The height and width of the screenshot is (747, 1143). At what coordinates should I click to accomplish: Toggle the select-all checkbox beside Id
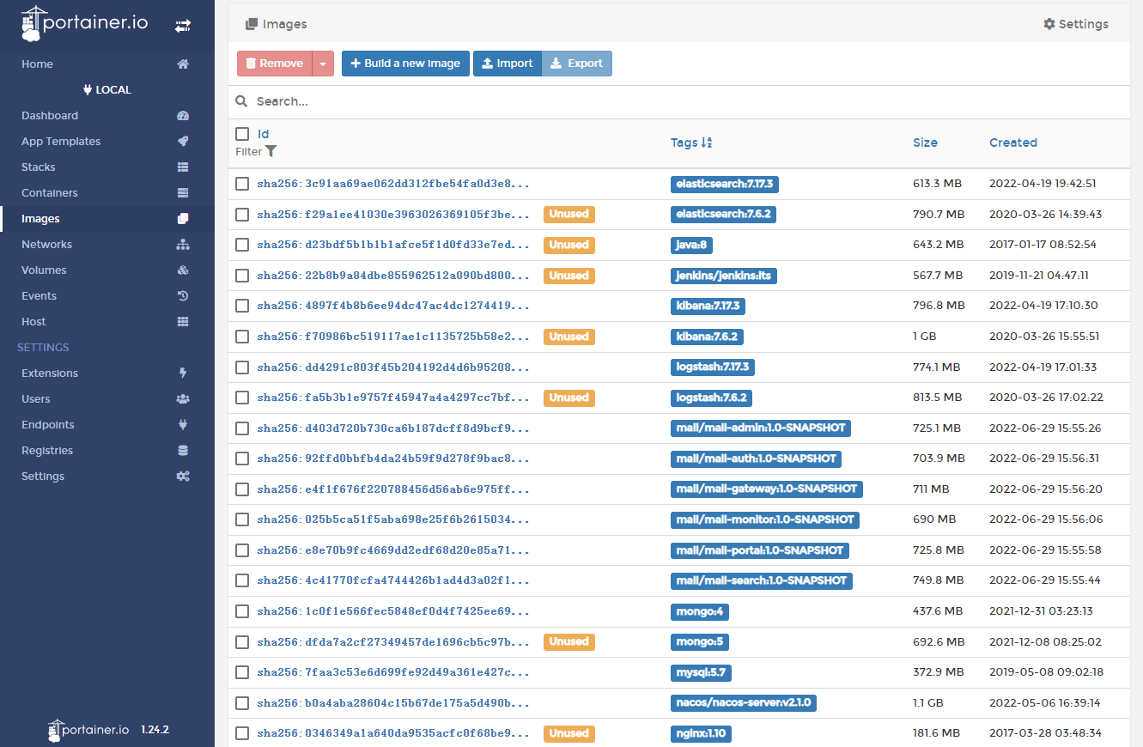[x=242, y=134]
